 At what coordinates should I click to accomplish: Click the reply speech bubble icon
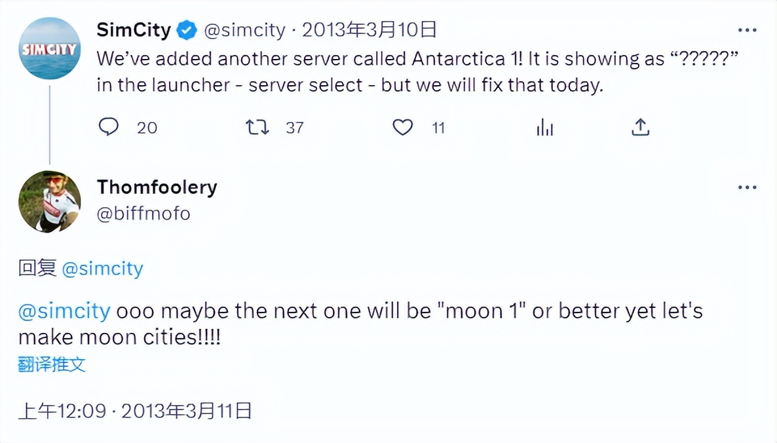108,127
